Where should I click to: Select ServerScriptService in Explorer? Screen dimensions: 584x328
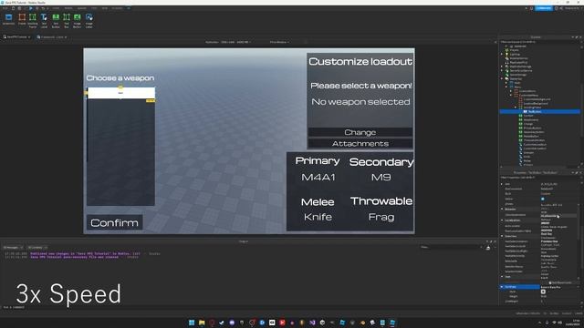pos(520,70)
